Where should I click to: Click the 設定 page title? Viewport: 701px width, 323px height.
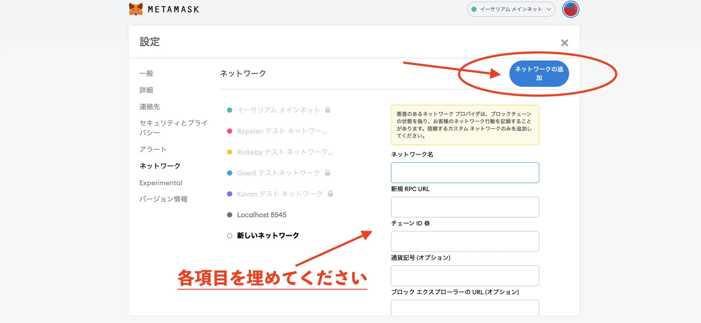tap(150, 42)
